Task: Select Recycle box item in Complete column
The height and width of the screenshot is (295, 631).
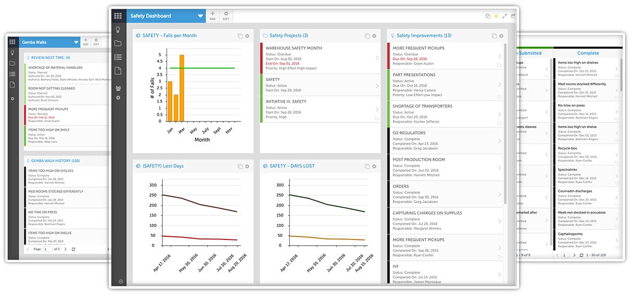Action: pyautogui.click(x=586, y=155)
